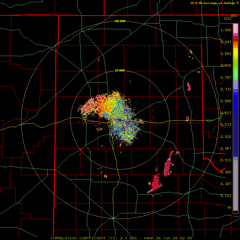The height and width of the screenshot is (240, 240).
Task: Click the 50 NMI range ring label
Action: pyautogui.click(x=120, y=71)
